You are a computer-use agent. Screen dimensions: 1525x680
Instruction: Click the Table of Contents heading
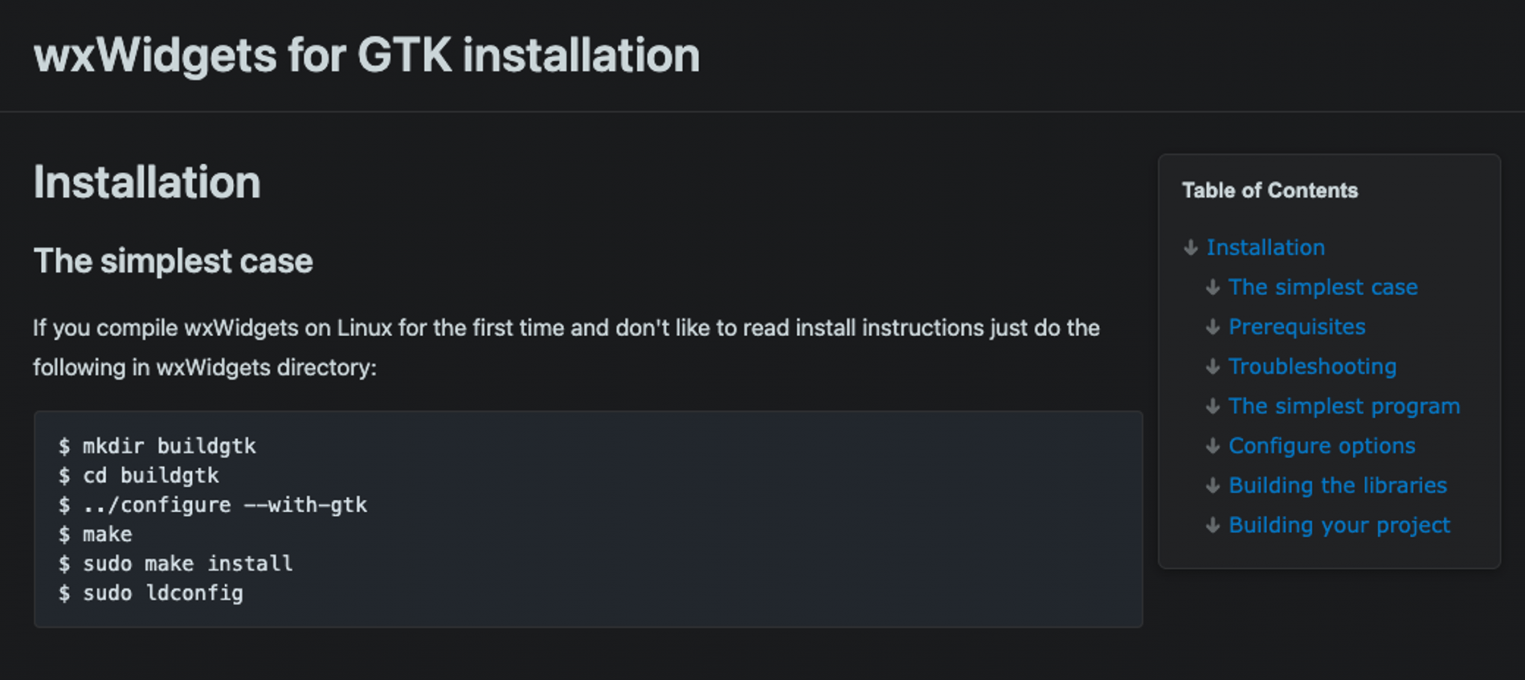(1270, 191)
